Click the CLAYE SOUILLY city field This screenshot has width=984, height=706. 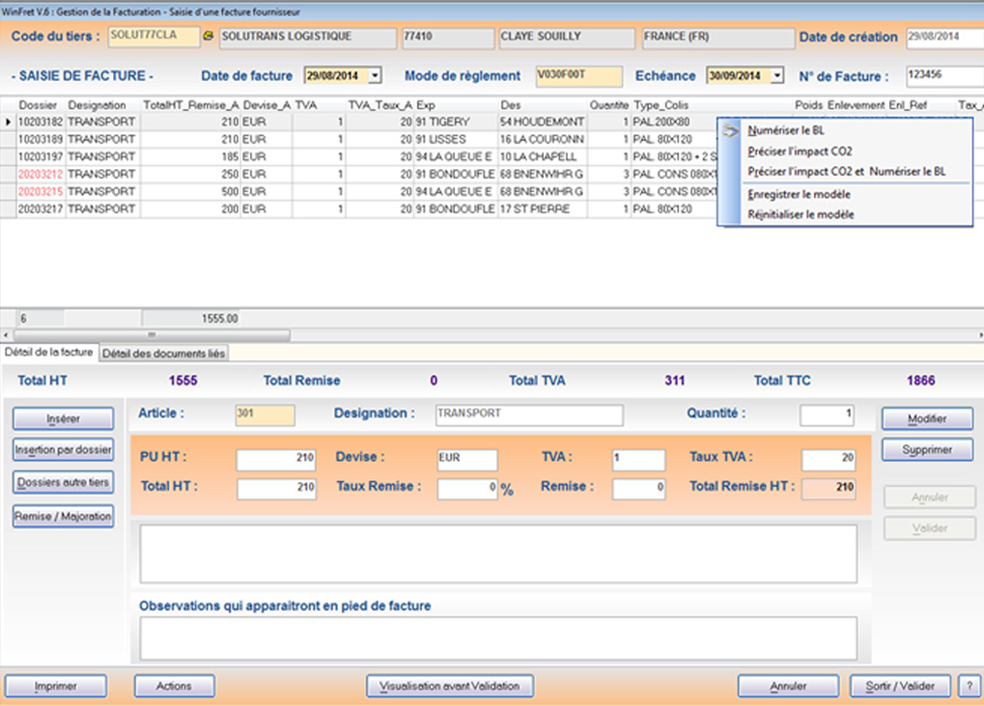pyautogui.click(x=566, y=37)
